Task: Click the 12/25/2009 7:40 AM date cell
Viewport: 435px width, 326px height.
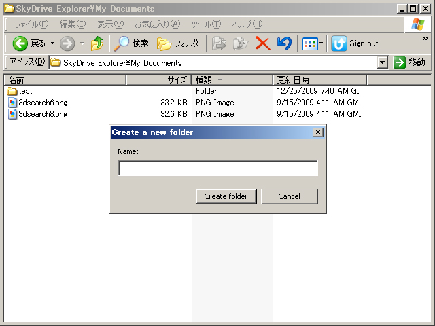Action: pos(319,91)
